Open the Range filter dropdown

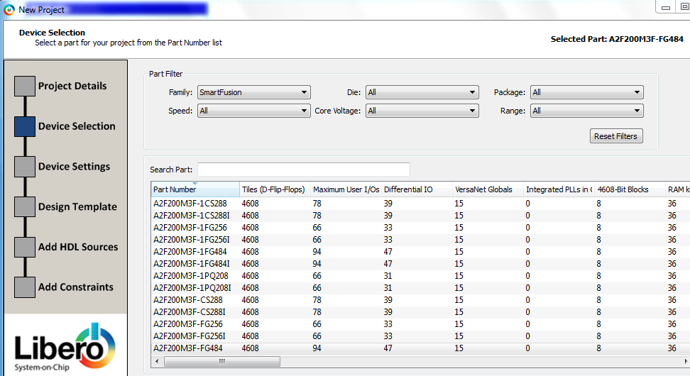(586, 111)
